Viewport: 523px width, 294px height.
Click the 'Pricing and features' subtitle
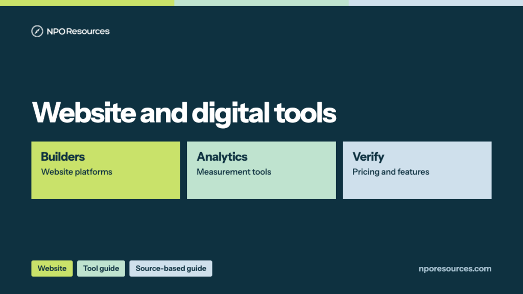pyautogui.click(x=391, y=172)
